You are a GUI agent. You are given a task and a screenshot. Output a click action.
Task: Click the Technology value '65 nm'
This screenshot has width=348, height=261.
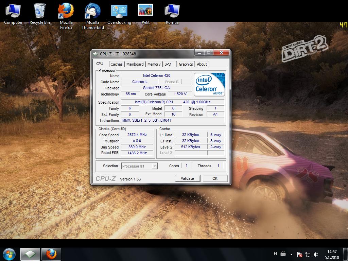click(x=130, y=94)
